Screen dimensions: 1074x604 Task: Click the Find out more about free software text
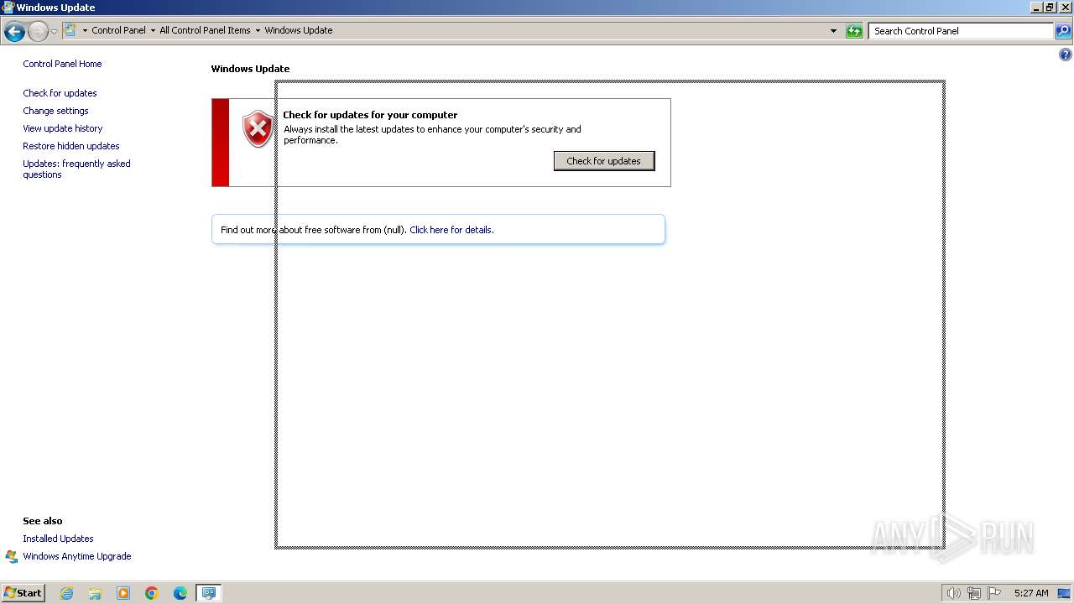313,230
